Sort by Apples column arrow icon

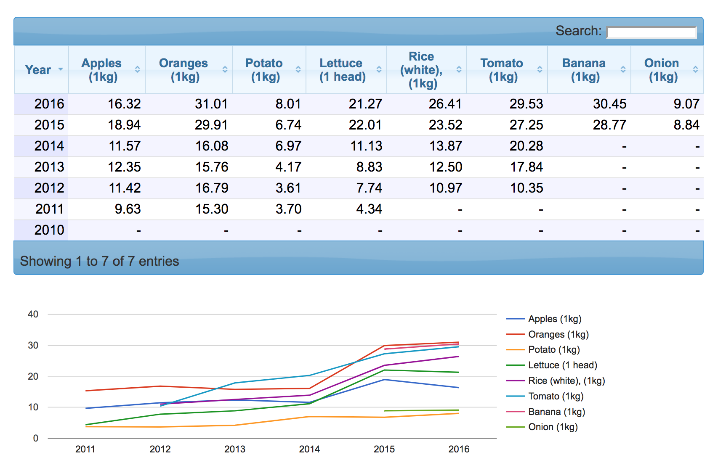(137, 70)
